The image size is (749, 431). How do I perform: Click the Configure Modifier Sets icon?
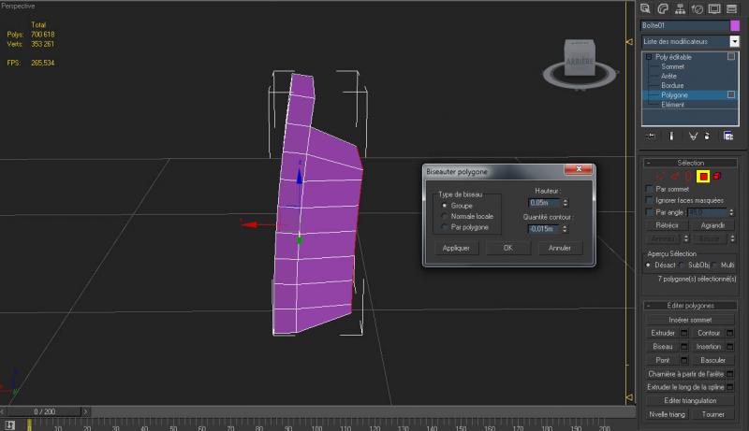pos(727,136)
